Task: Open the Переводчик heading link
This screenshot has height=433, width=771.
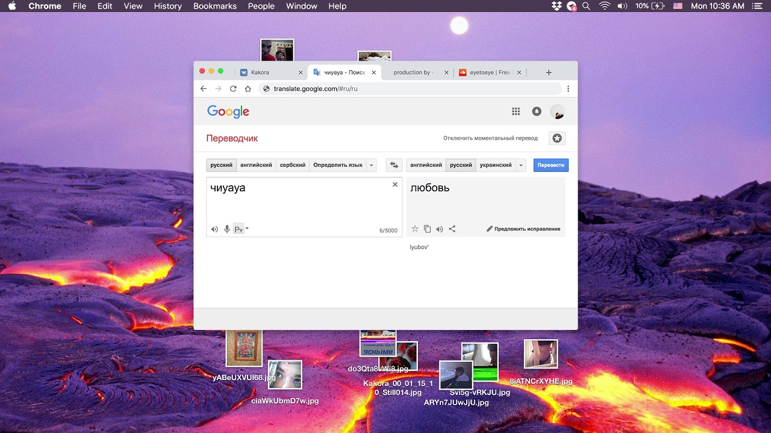Action: click(232, 138)
